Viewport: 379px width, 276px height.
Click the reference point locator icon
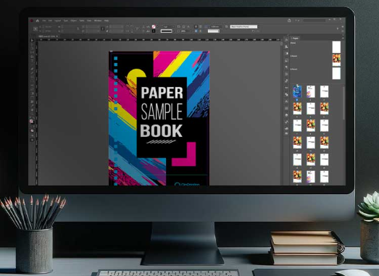(36, 29)
